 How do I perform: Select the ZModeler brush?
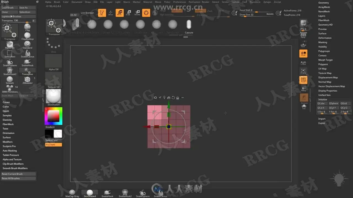(27, 80)
